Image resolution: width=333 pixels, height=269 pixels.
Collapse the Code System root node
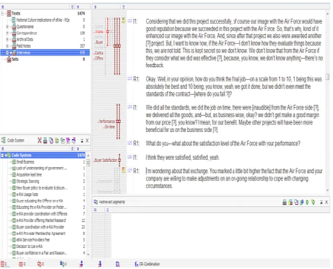pyautogui.click(x=2, y=156)
